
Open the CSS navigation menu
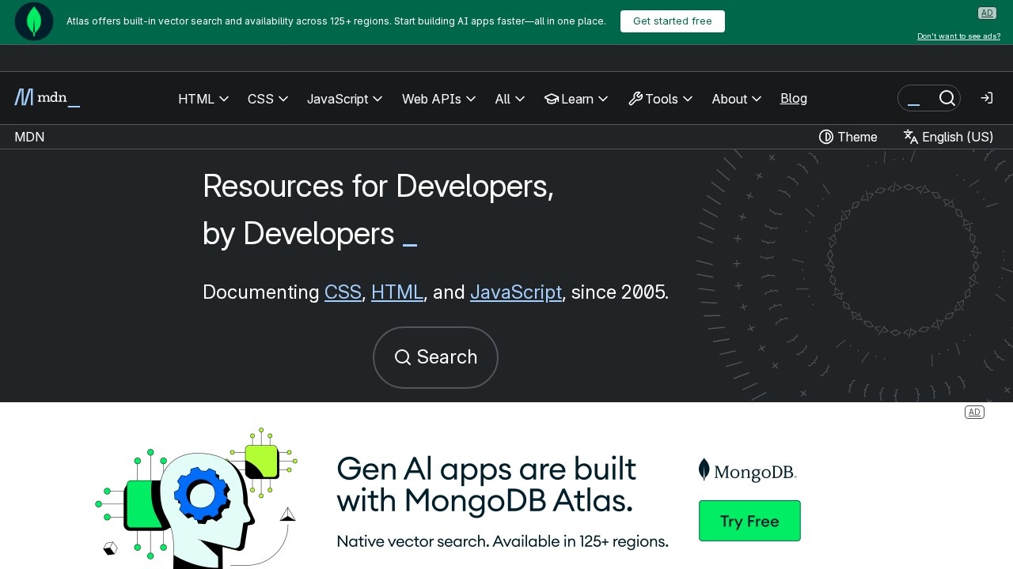267,99
